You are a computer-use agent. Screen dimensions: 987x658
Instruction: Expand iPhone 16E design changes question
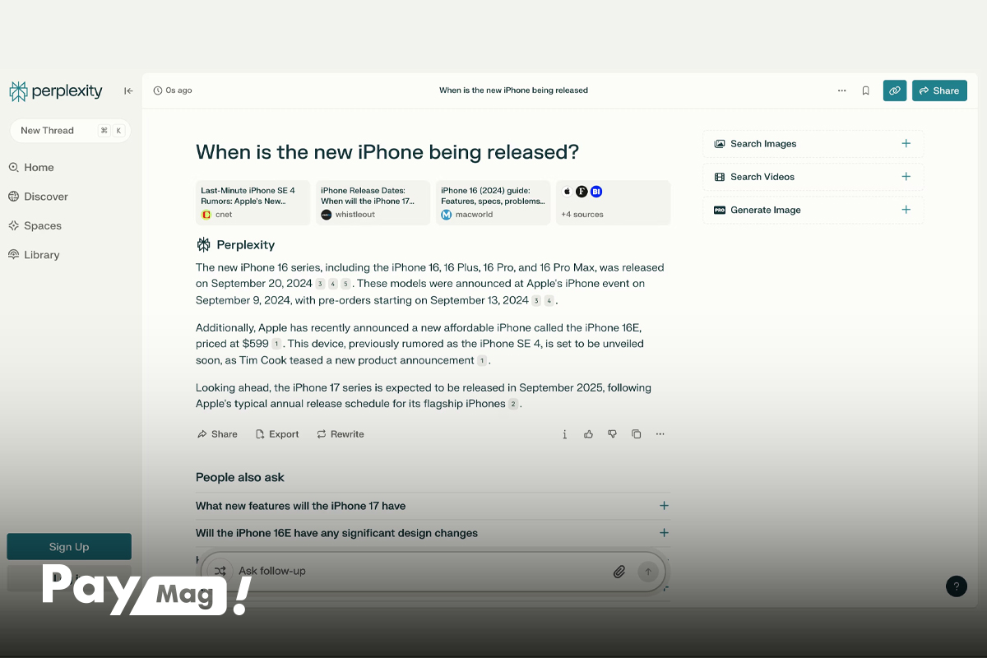click(433, 533)
